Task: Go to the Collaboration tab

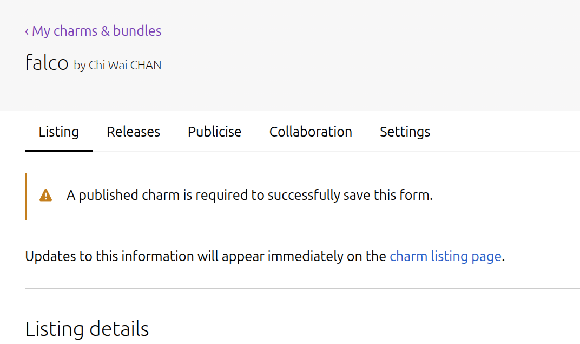Action: tap(311, 132)
